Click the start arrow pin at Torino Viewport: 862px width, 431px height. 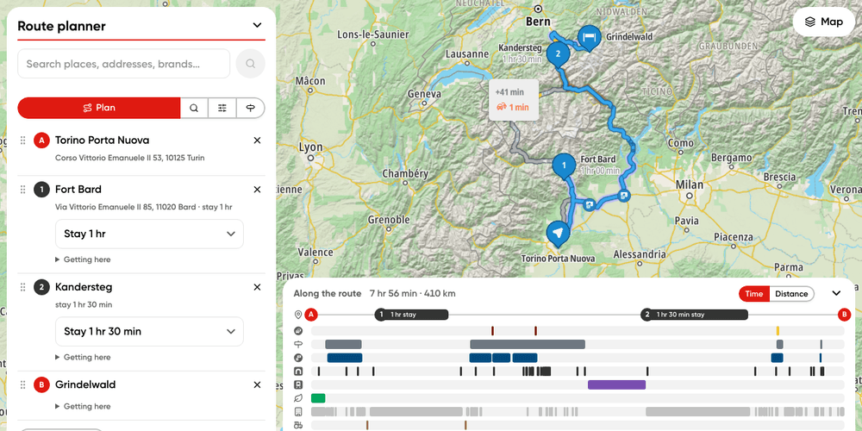click(558, 233)
